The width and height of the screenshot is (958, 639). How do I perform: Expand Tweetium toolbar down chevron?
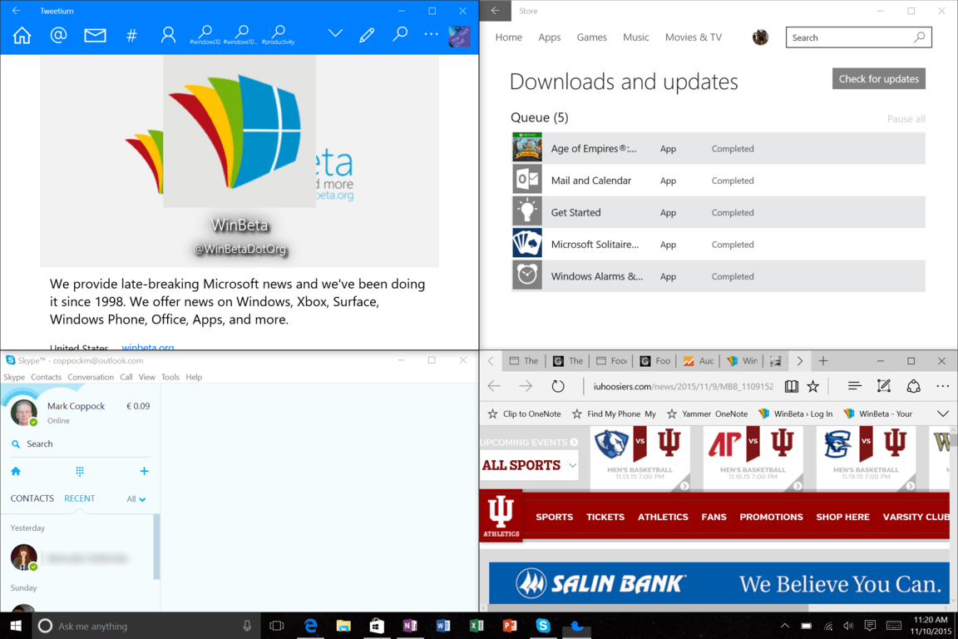point(335,34)
